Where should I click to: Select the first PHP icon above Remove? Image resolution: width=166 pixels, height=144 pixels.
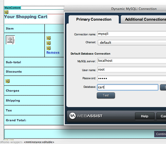click(49, 38)
